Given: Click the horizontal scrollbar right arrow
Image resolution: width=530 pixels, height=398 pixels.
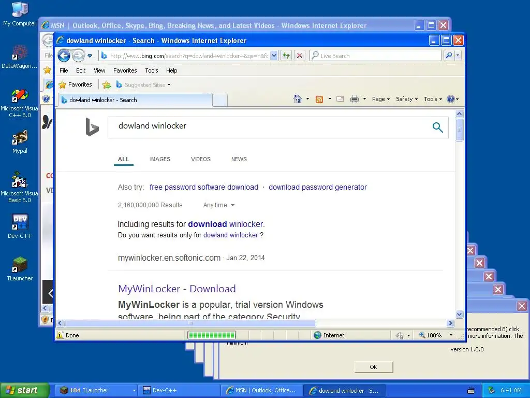Looking at the screenshot, I should [450, 323].
